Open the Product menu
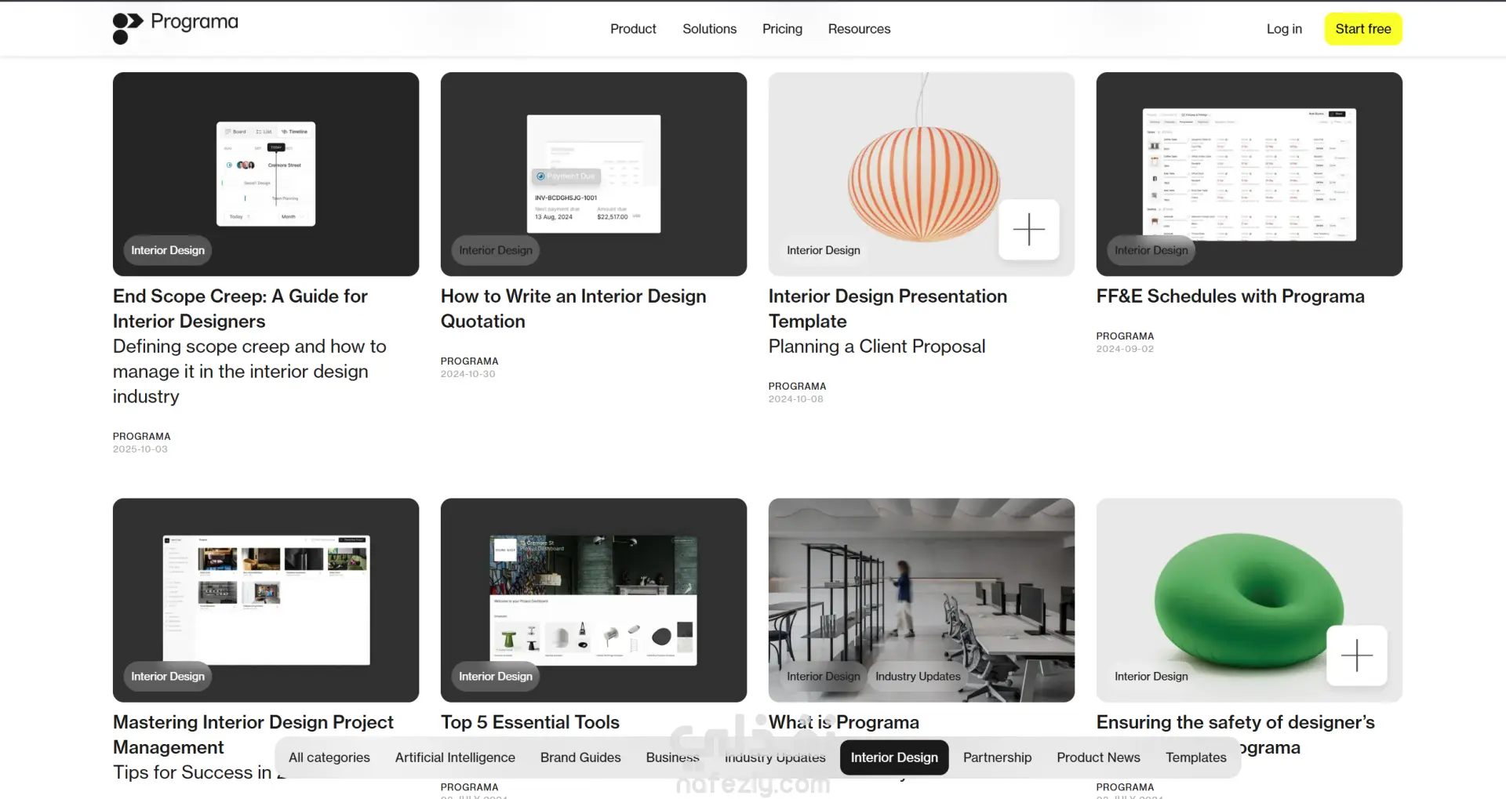 pos(633,29)
